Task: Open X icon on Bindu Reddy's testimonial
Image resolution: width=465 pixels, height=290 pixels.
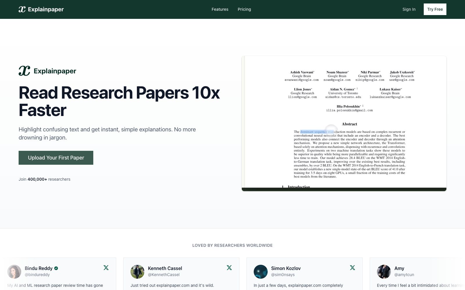Action: coord(106,268)
